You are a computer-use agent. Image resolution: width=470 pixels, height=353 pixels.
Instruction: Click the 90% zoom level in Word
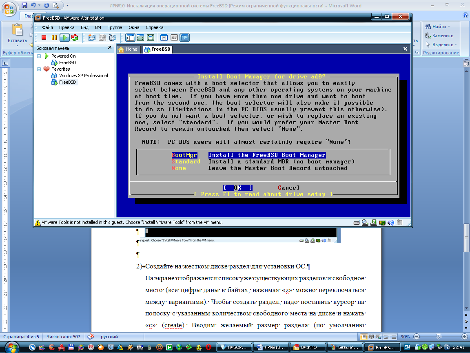pos(405,337)
